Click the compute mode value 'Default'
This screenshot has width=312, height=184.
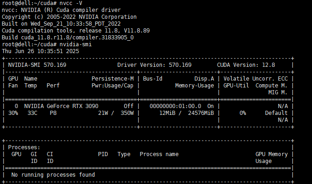coord(276,113)
